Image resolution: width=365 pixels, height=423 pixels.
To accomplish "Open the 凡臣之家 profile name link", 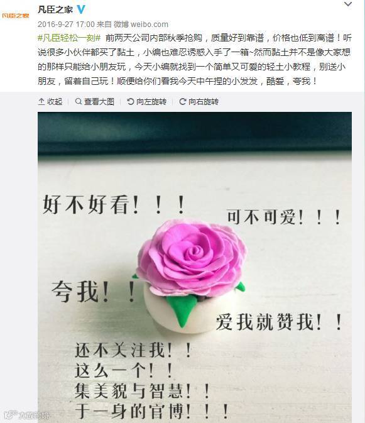I will 55,9.
